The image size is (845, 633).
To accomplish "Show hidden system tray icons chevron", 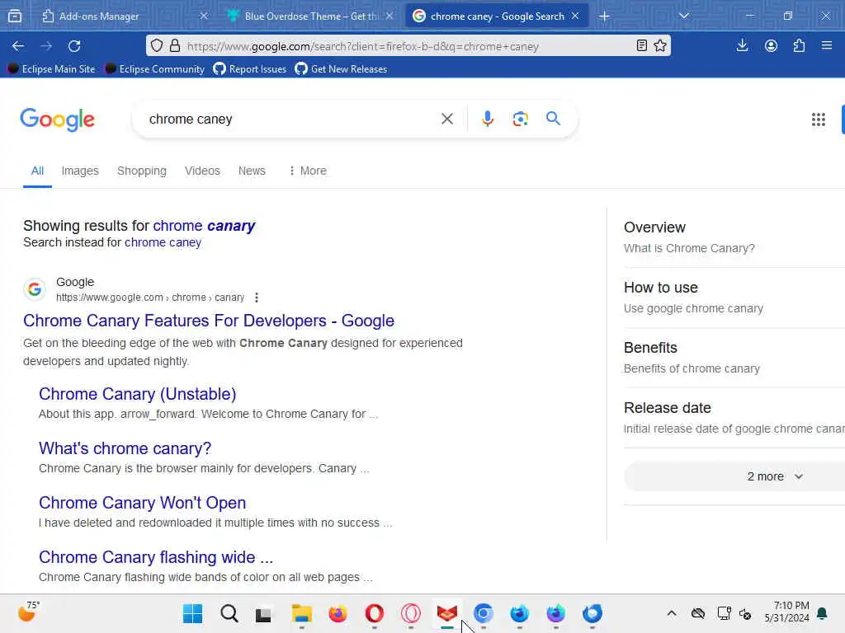I will click(x=672, y=613).
